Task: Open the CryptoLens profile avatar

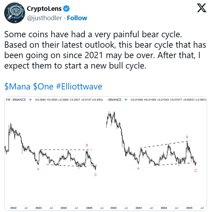Action: [15, 13]
